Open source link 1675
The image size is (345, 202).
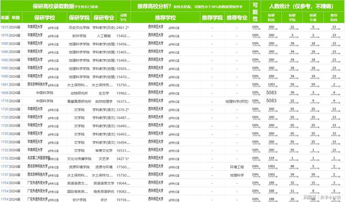[5, 27]
